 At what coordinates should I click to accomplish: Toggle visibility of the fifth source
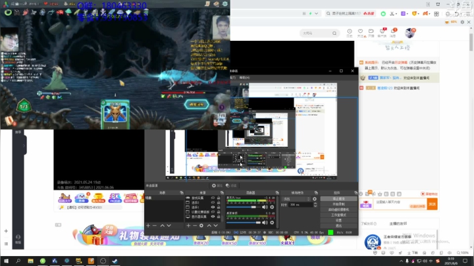(x=213, y=217)
